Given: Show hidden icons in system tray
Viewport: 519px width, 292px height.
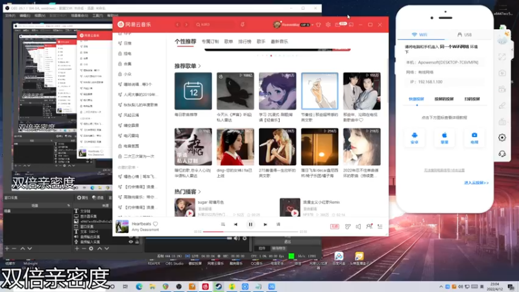Looking at the screenshot, I should point(441,286).
